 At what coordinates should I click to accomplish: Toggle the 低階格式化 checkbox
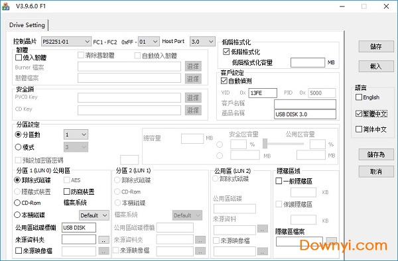coord(226,52)
